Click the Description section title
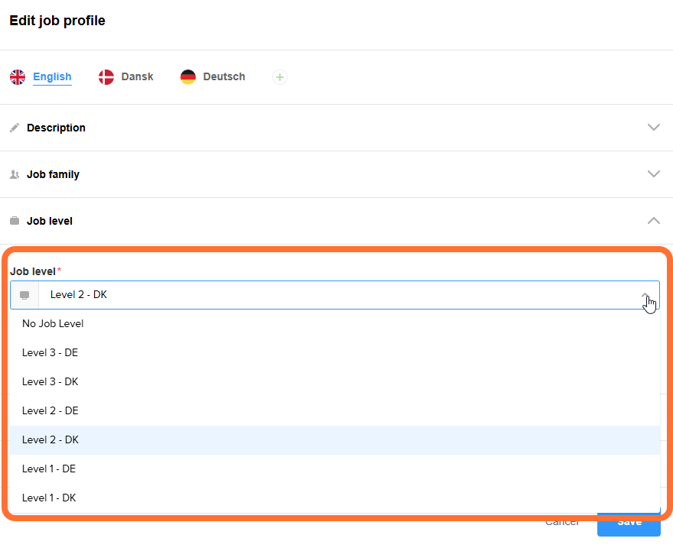 coord(57,128)
